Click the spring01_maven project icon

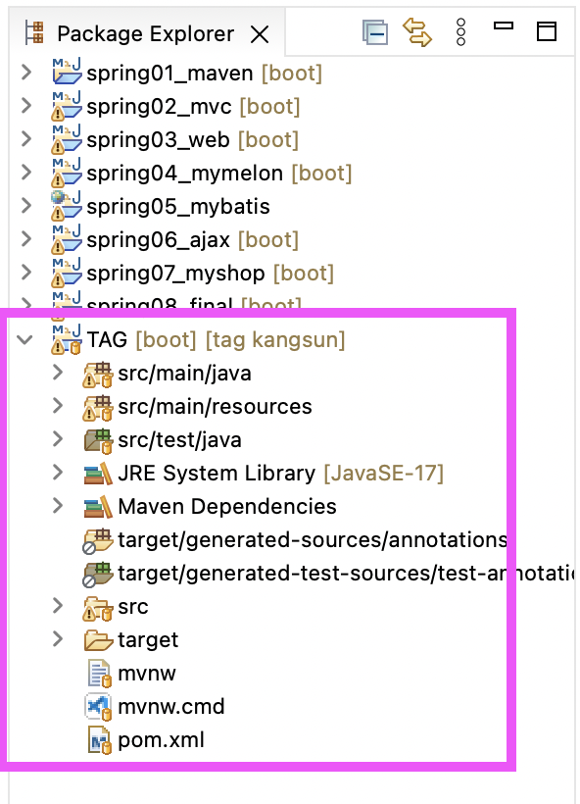coord(67,72)
